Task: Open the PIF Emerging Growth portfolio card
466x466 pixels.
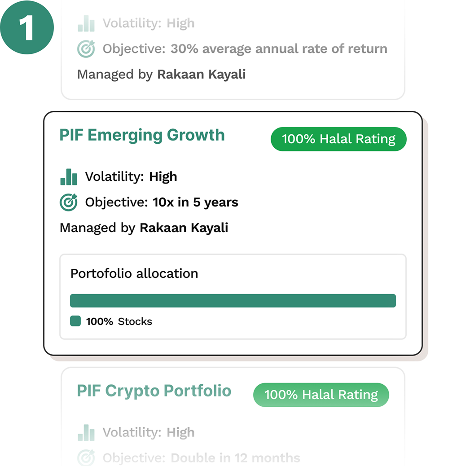Action: [x=142, y=135]
